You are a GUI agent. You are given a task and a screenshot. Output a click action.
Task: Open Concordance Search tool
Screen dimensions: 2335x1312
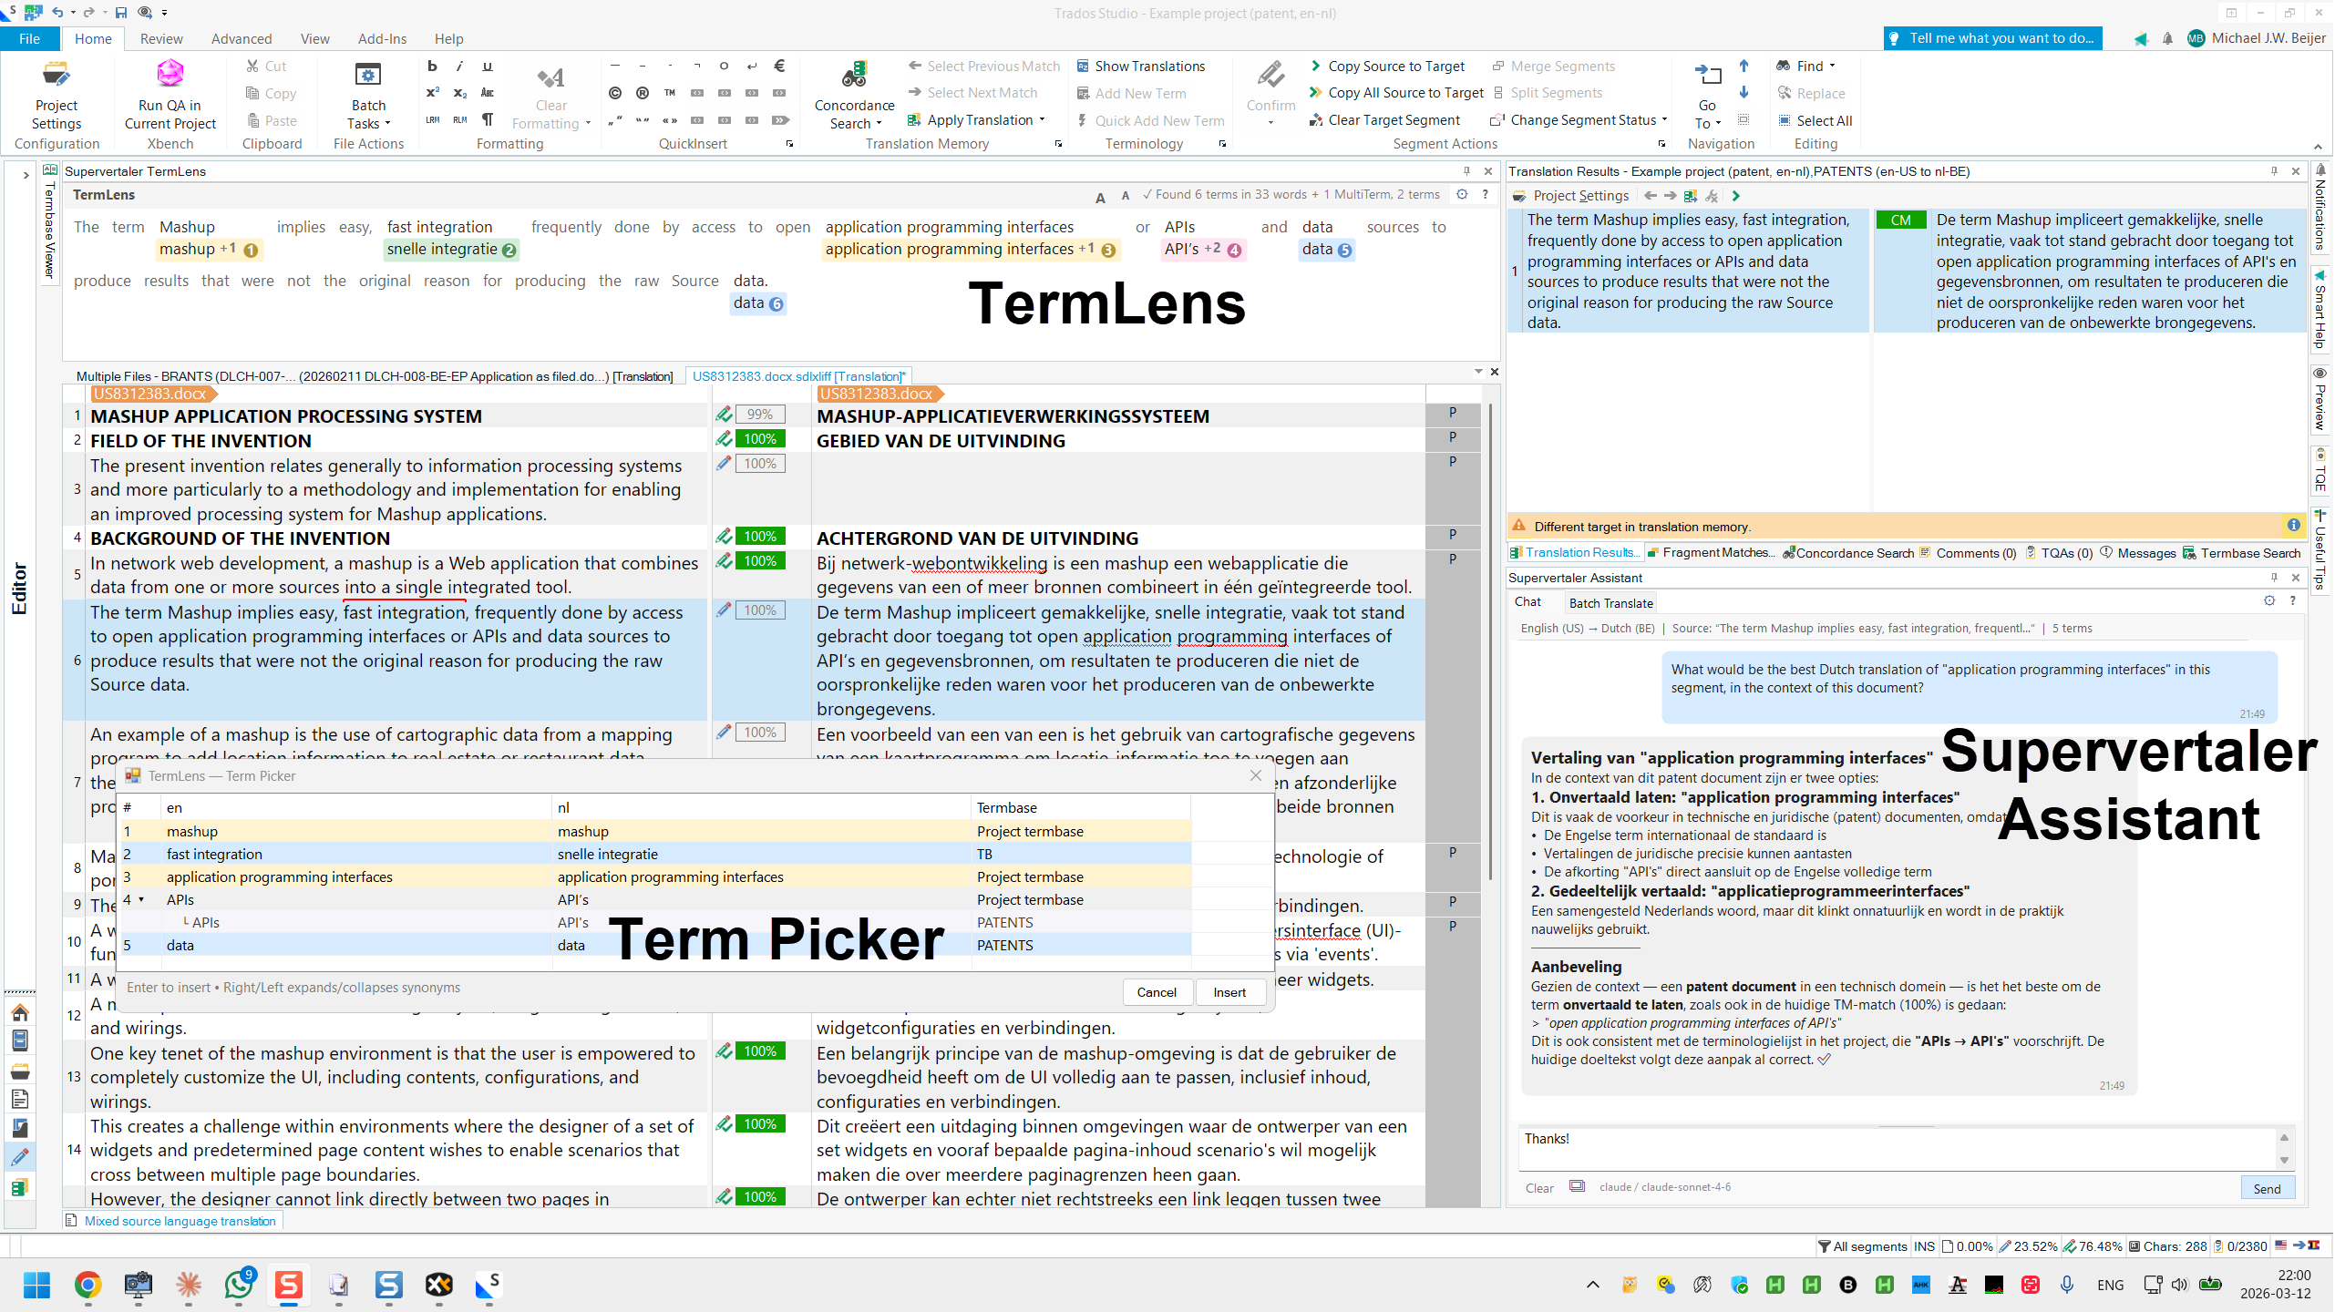854,96
